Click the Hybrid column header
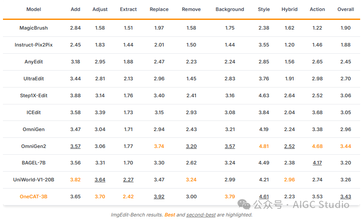The height and width of the screenshot is (219, 361). tap(289, 9)
